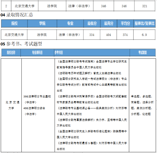Click '北京交通大学' in admissions summary row

14,35
